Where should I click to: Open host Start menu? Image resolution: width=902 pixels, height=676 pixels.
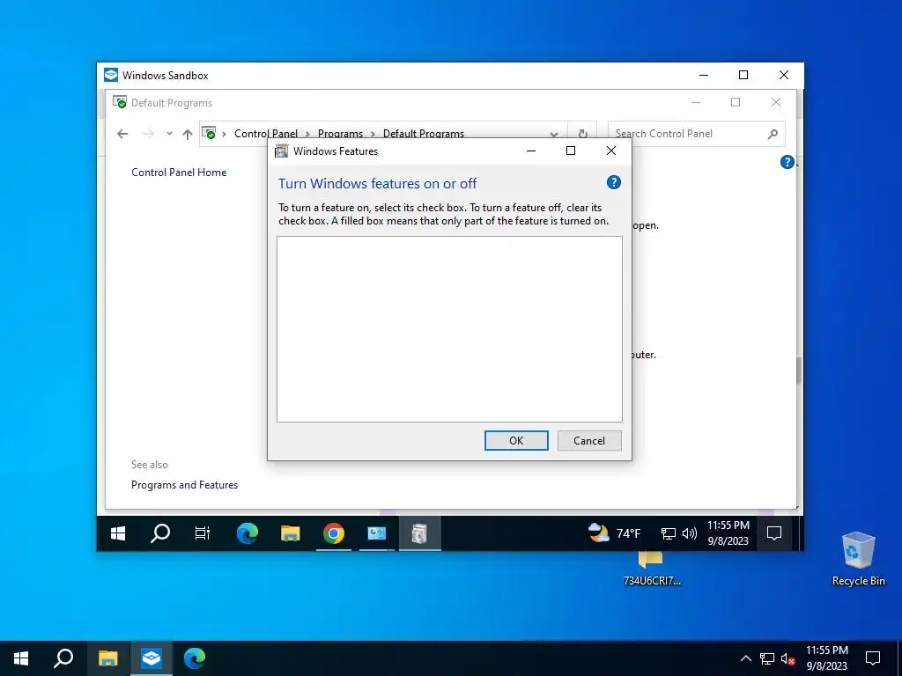click(21, 658)
